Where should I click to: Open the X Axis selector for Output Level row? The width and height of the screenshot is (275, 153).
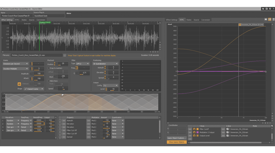[x=223, y=136]
